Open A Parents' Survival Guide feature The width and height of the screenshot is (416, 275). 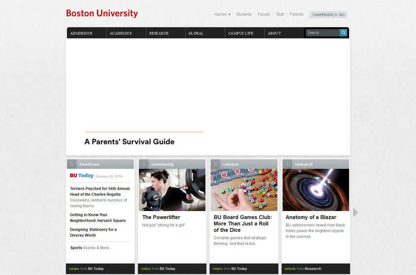(129, 142)
